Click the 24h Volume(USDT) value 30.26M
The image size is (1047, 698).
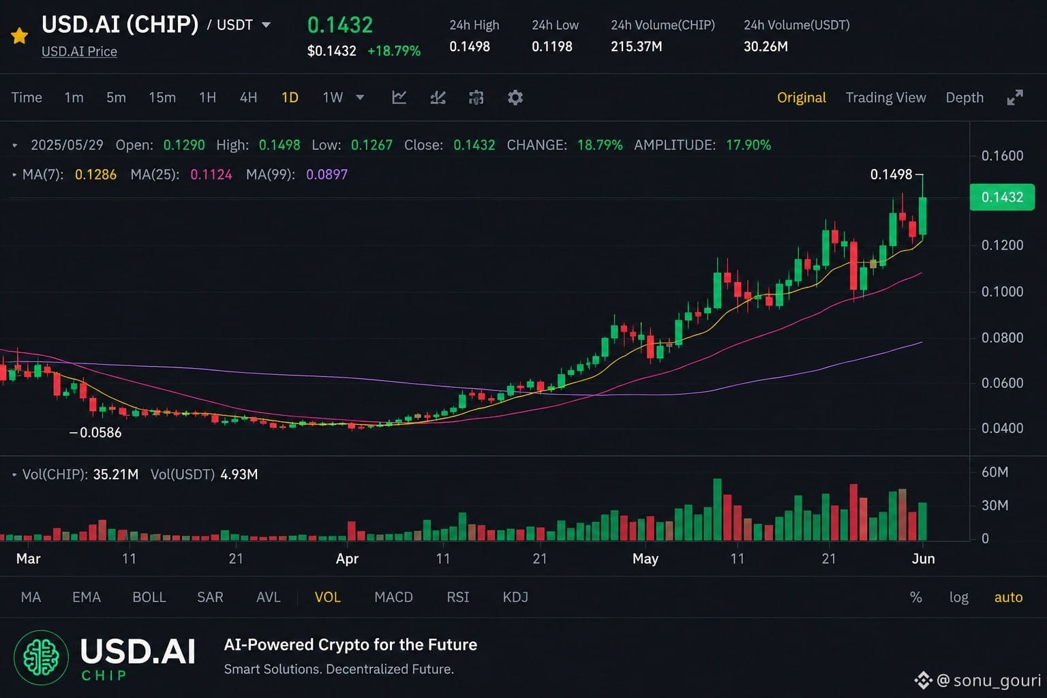click(765, 46)
